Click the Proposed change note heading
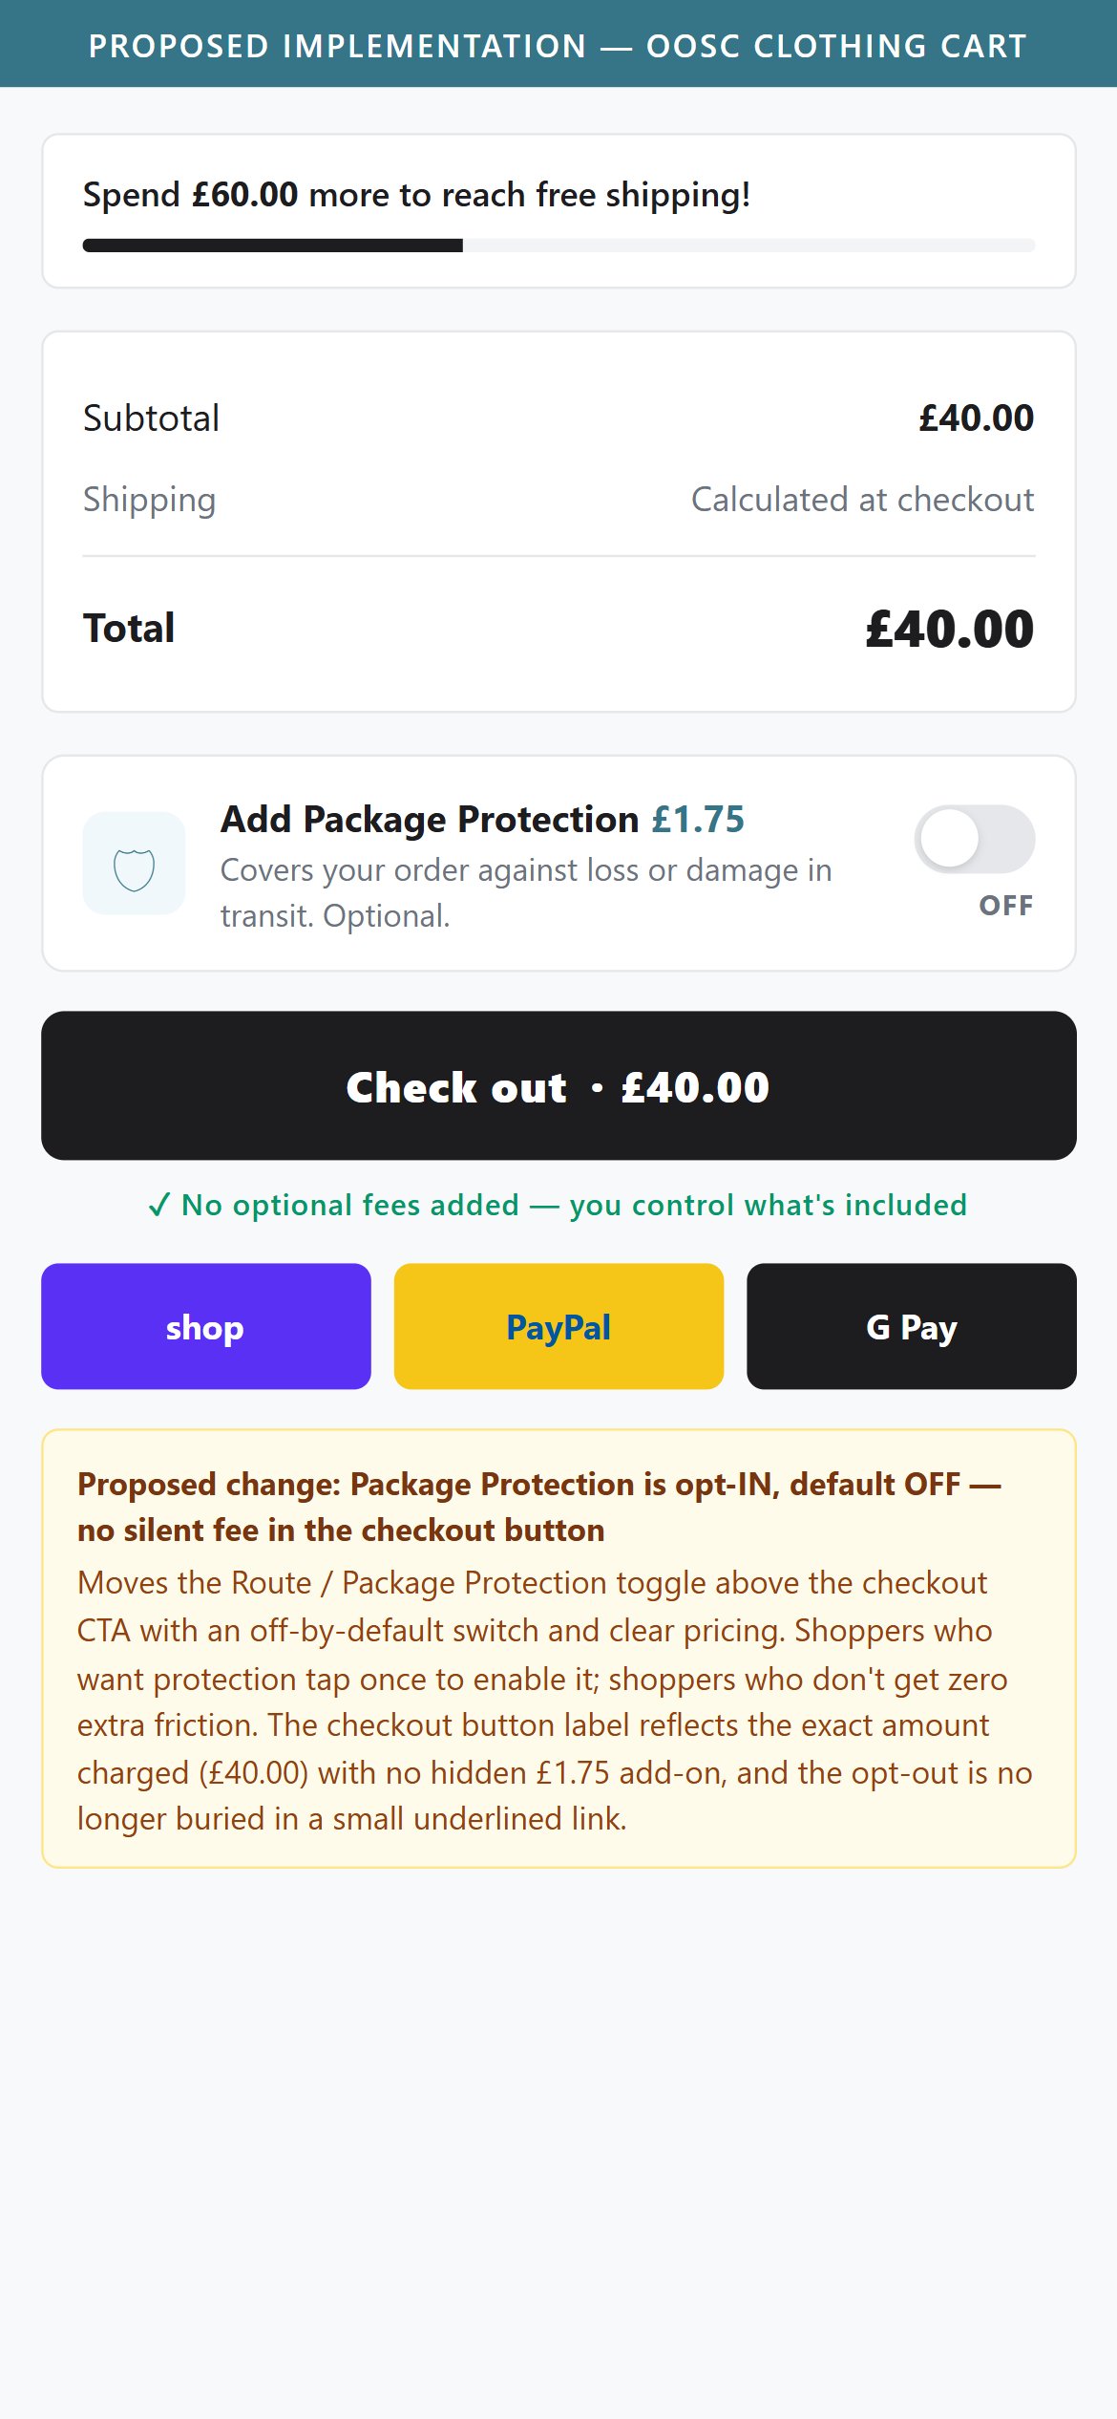 [x=539, y=1507]
